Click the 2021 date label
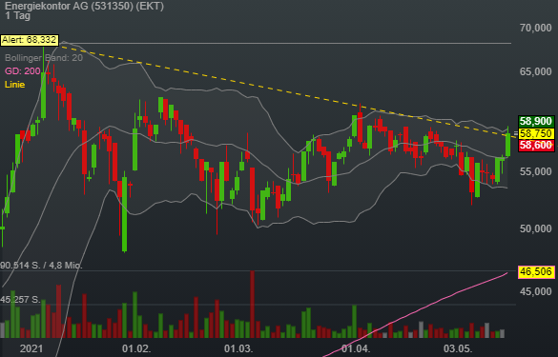The height and width of the screenshot is (357, 558). [x=31, y=348]
